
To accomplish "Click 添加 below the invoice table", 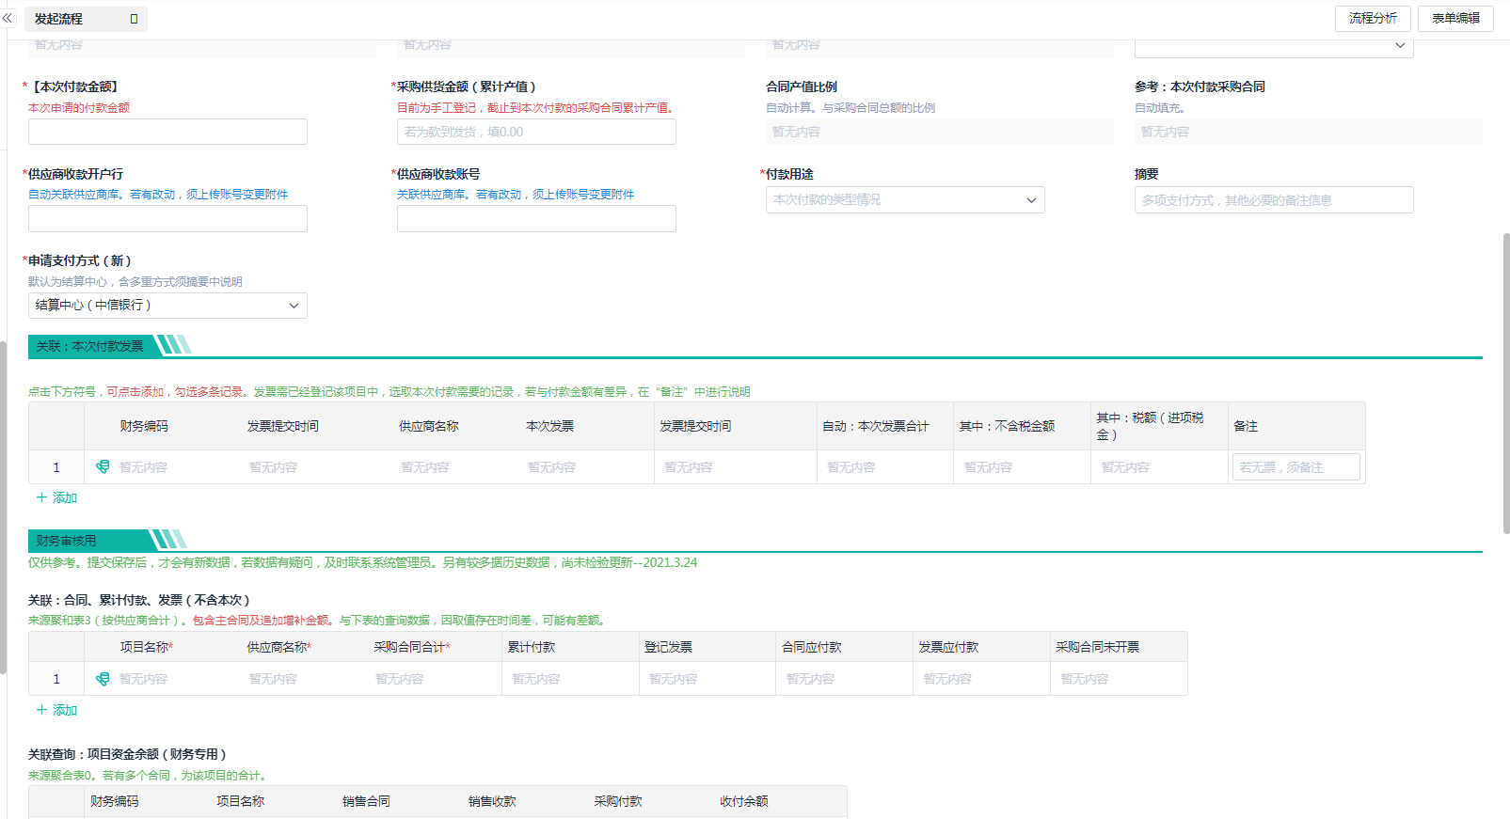I will pos(56,497).
